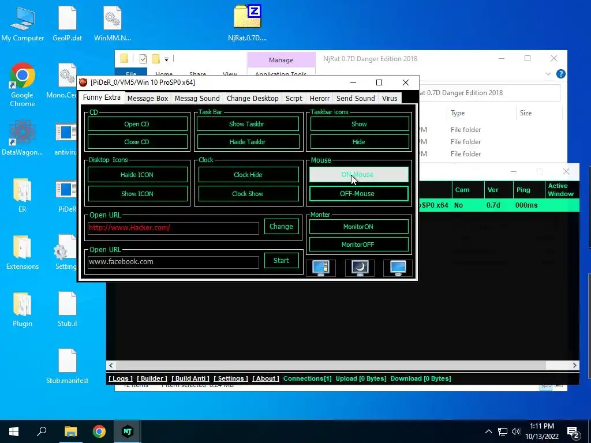The height and width of the screenshot is (443, 591).
Task: Select the GeoIP.dat file on desktop
Action: tap(67, 24)
